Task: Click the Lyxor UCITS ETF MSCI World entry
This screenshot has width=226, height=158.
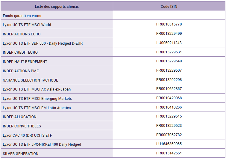Action: [27, 25]
